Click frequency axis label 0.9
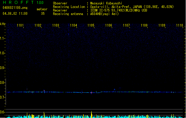Viewport: 186px width, 118px height. click(x=2, y=68)
